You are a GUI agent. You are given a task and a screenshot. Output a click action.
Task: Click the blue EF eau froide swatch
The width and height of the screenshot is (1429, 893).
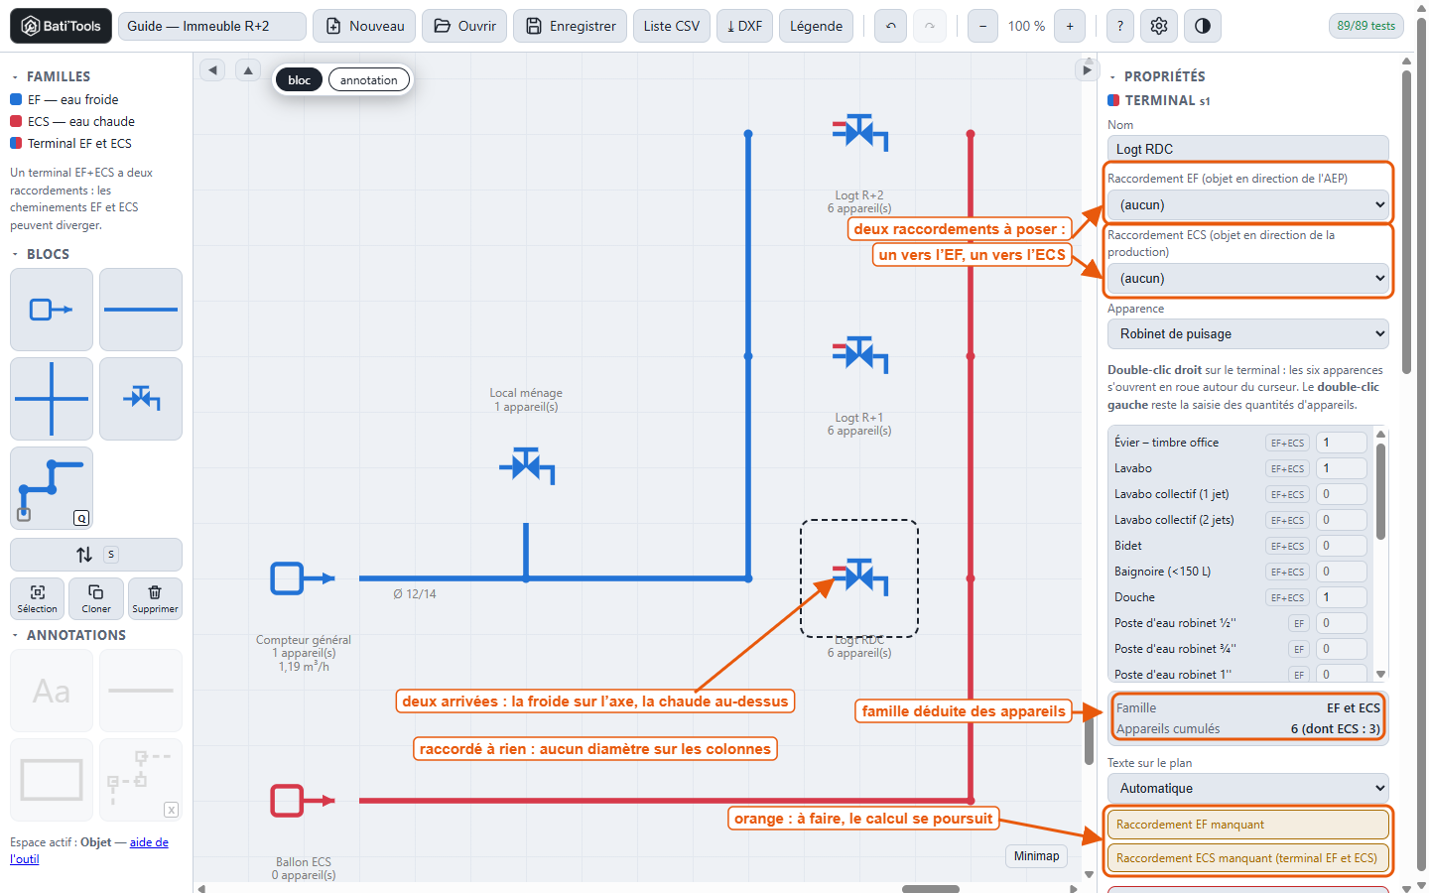click(16, 99)
